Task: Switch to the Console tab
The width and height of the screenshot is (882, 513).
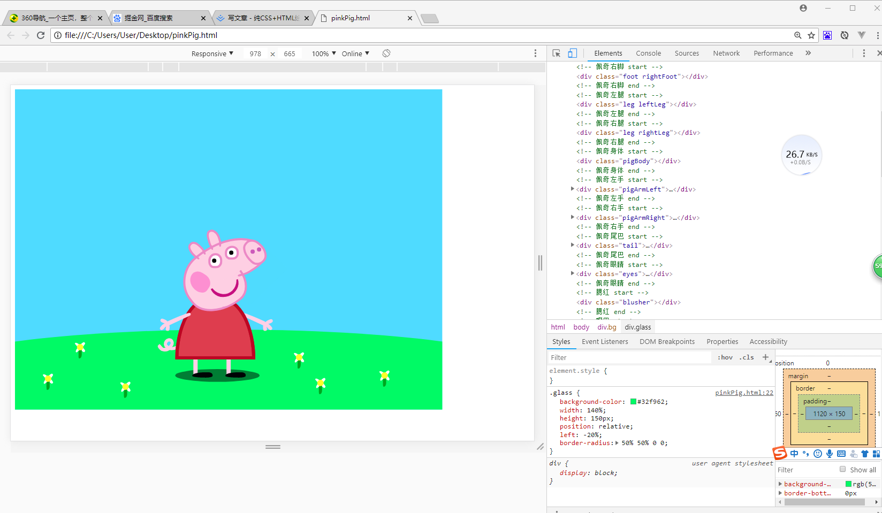Action: [649, 53]
